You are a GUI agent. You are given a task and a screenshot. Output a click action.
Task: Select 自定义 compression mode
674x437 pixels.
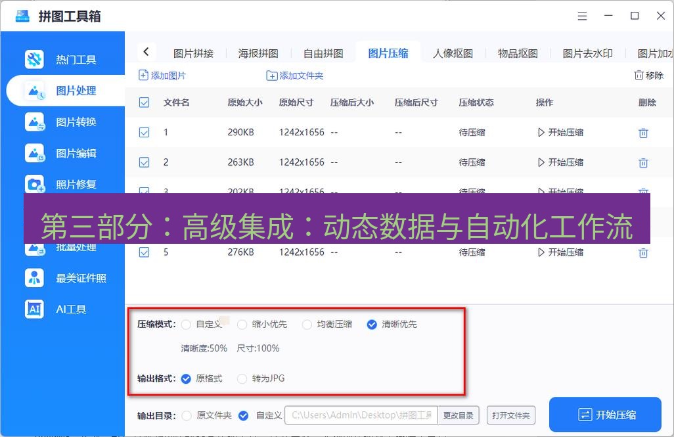click(186, 325)
